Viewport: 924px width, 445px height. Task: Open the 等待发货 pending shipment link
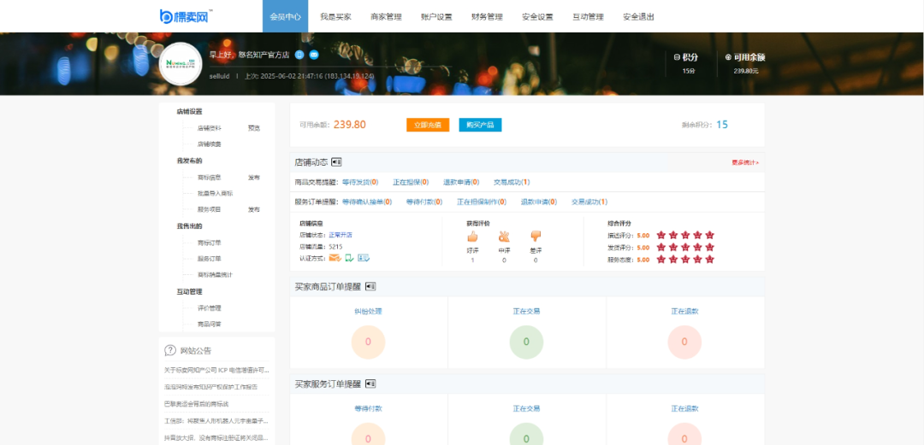[x=359, y=182]
